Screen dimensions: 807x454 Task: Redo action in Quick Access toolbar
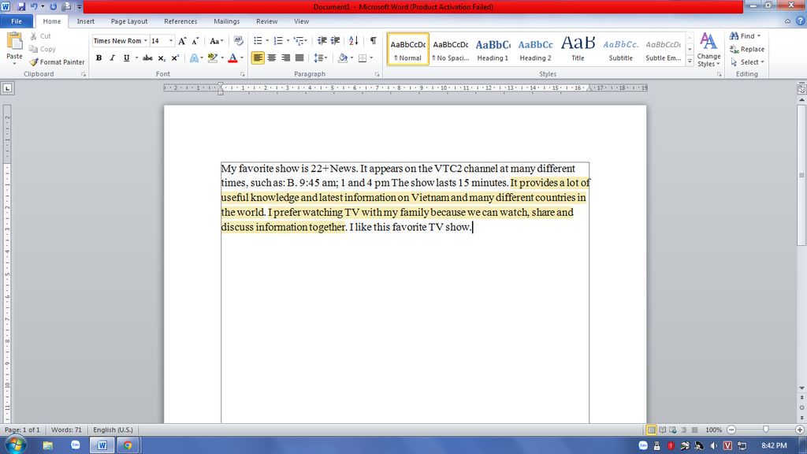coord(53,6)
